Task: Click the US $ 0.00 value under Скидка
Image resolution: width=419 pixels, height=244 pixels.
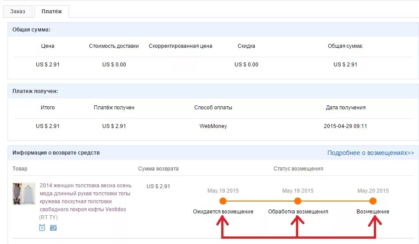Action: (x=246, y=65)
